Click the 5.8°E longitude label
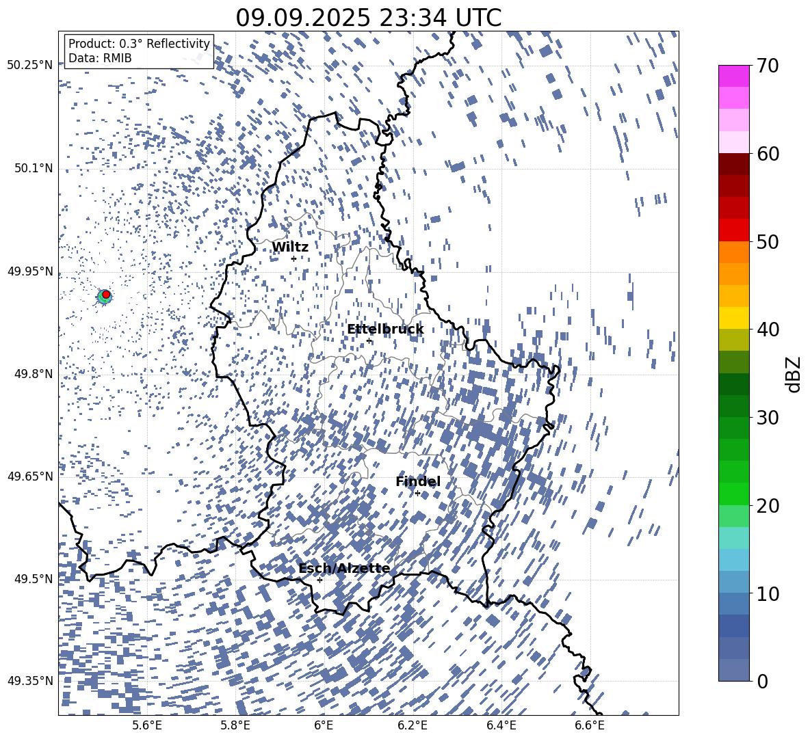 (235, 725)
